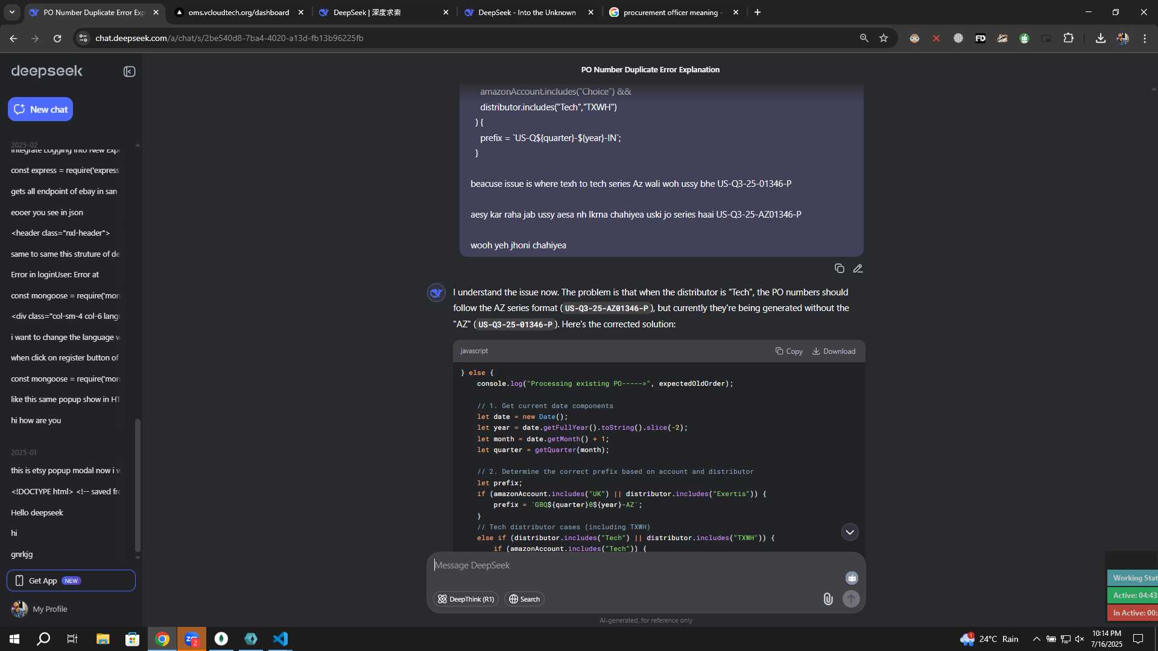This screenshot has width=1158, height=651.
Task: Click the FD extension icon
Action: point(980,38)
